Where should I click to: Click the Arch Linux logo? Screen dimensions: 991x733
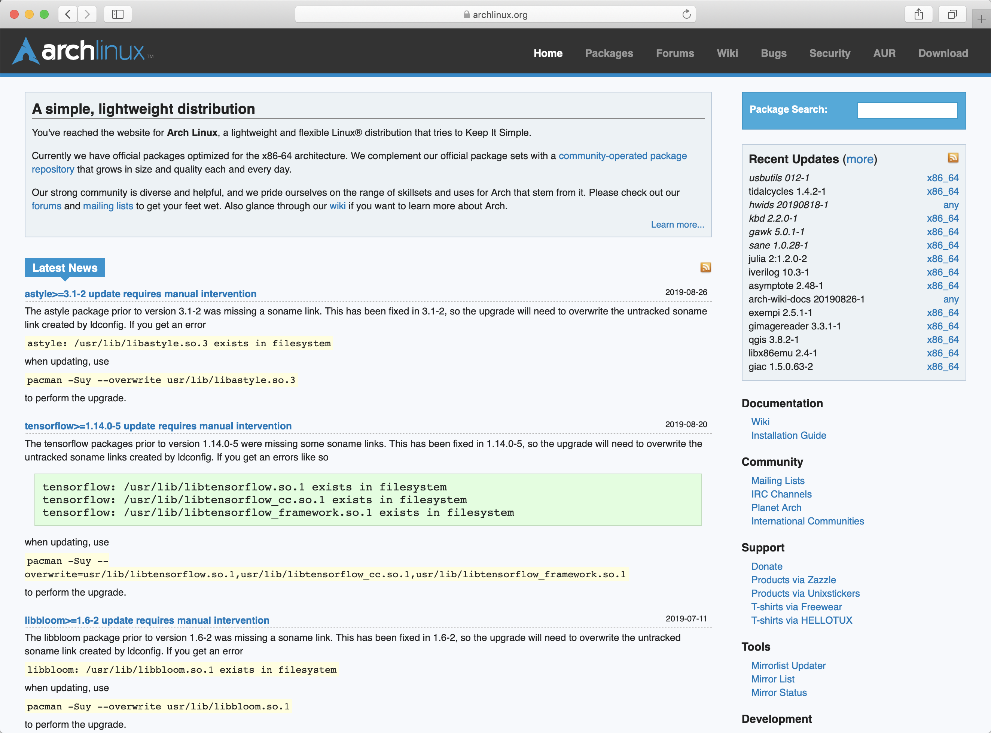(x=82, y=51)
